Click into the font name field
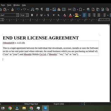Screen dimensions: 111x111 (x=8, y=15)
